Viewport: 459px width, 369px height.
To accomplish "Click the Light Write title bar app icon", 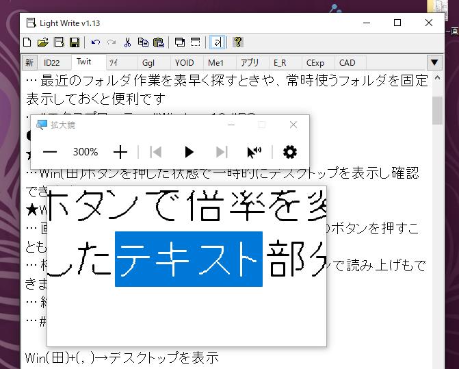I will (31, 23).
